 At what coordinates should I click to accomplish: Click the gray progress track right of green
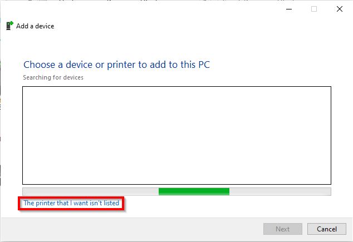pos(280,191)
